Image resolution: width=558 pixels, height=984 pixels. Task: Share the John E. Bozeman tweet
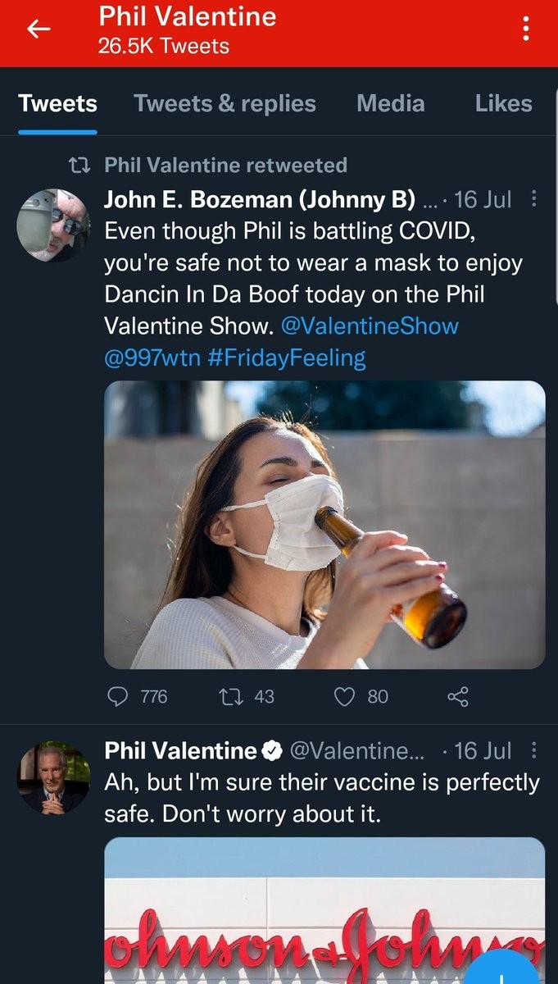click(457, 697)
